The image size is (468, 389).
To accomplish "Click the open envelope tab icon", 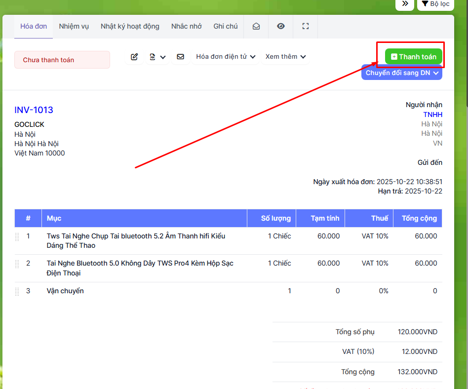I will point(256,27).
